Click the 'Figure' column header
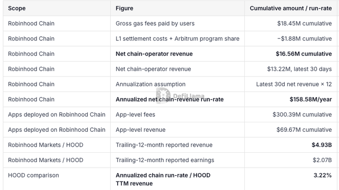This screenshot has width=339, height=190. 124,8
